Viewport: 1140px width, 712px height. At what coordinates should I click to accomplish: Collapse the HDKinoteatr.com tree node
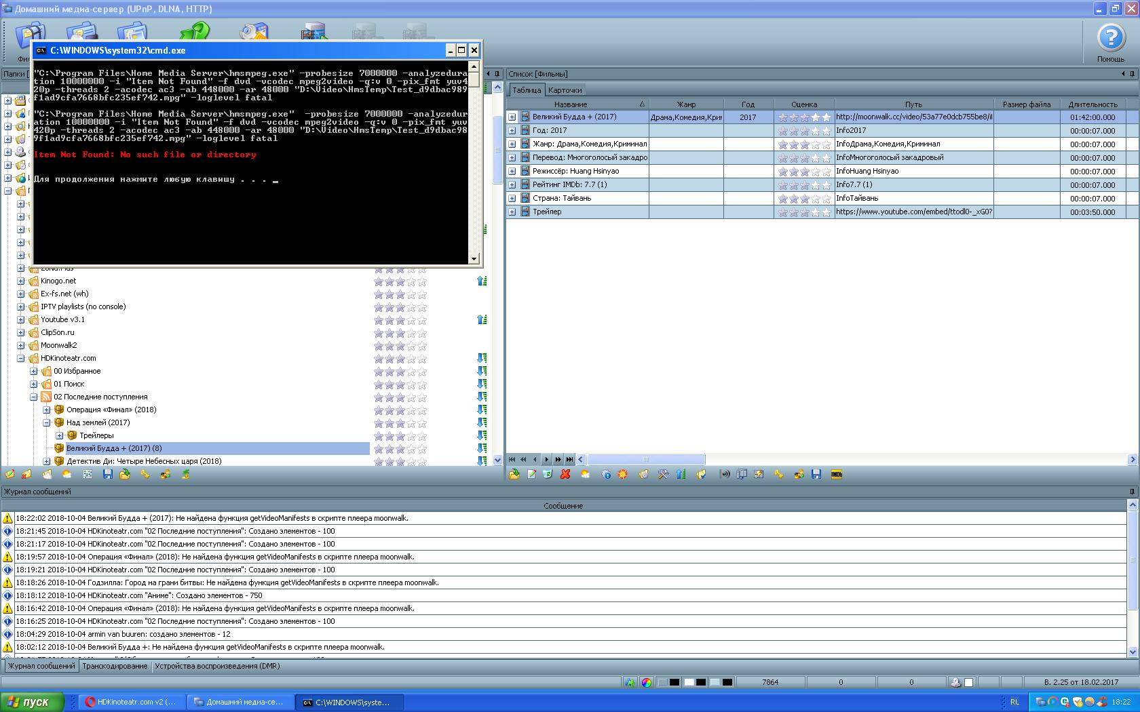[20, 359]
